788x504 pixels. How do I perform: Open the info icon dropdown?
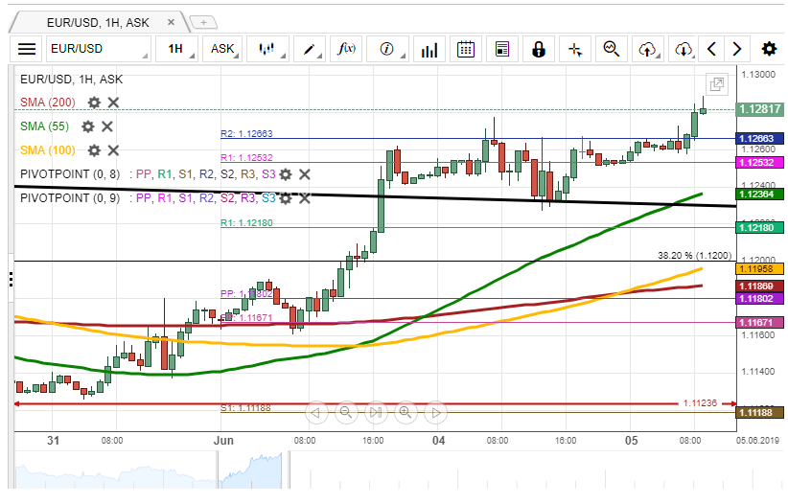pyautogui.click(x=387, y=49)
